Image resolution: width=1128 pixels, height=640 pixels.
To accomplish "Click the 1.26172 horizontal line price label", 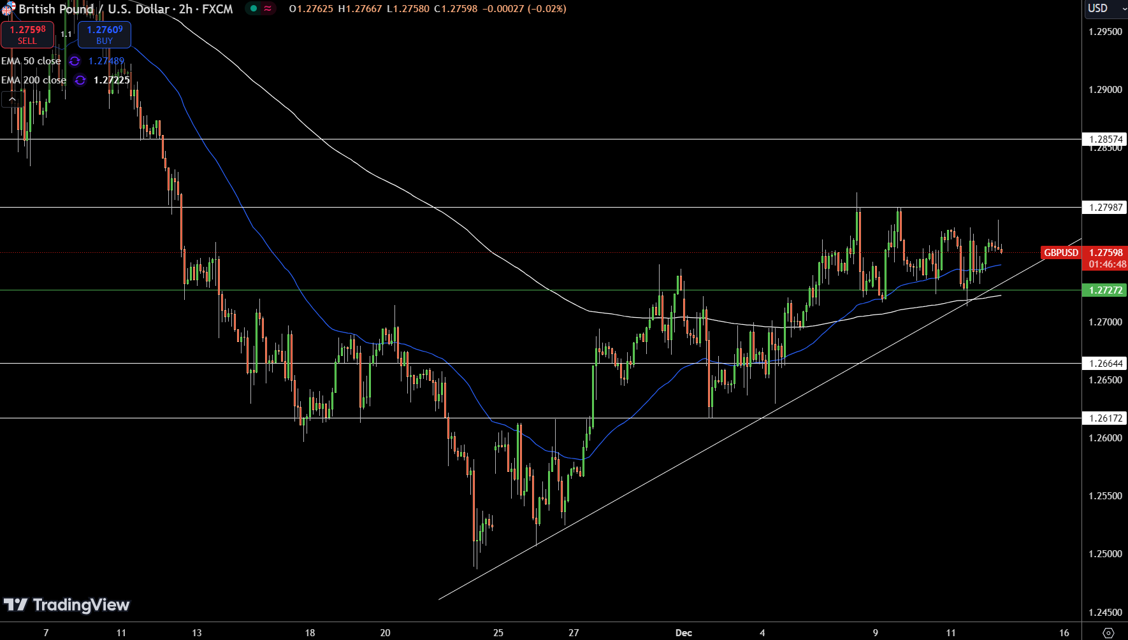I will point(1105,418).
